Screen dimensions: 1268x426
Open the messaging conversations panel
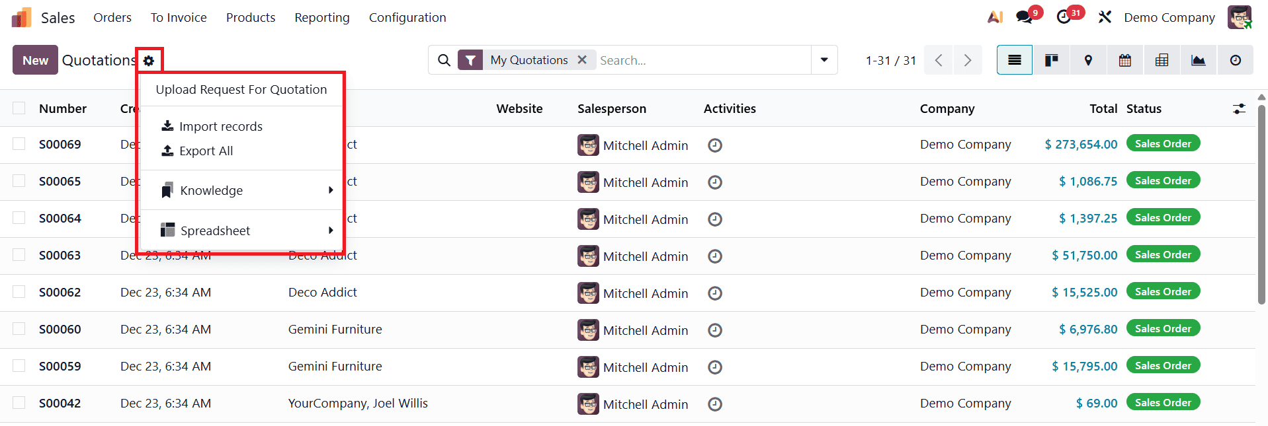pos(1024,17)
